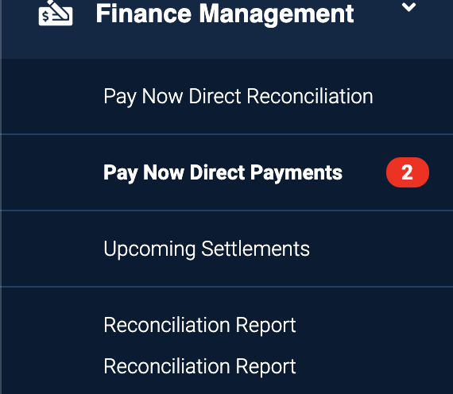Screen dimensions: 453x394
Task: Click the Finance Management heading text
Action: point(225,14)
